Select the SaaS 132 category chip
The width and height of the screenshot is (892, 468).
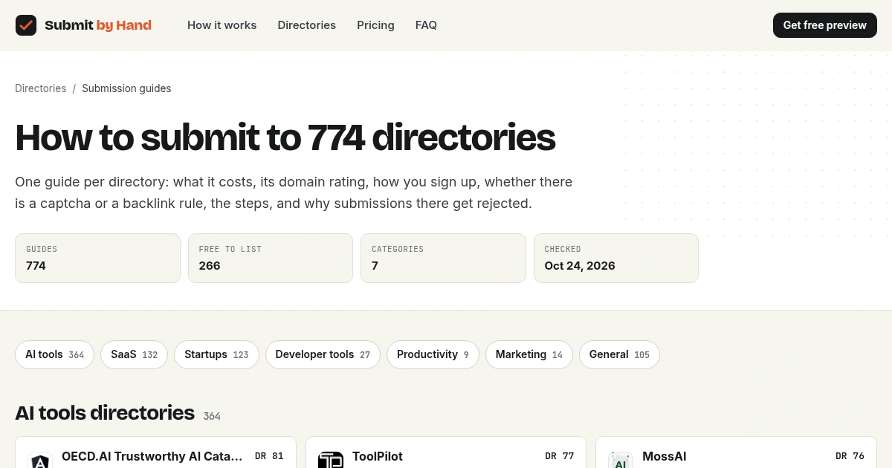click(x=134, y=354)
